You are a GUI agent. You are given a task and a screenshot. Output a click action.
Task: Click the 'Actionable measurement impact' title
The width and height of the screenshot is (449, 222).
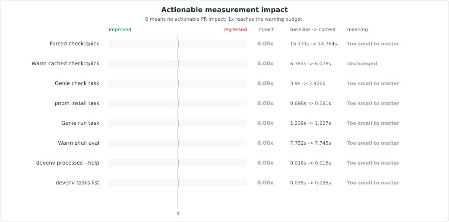(224, 10)
